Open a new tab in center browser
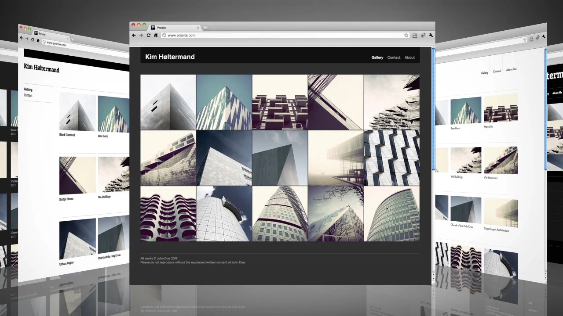 click(205, 28)
